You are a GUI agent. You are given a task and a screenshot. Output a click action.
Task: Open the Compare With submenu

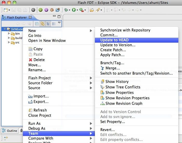point(59,138)
